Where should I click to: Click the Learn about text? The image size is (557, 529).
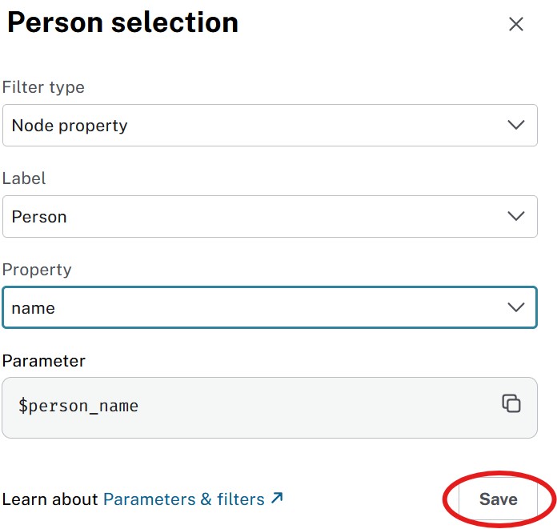(50, 499)
